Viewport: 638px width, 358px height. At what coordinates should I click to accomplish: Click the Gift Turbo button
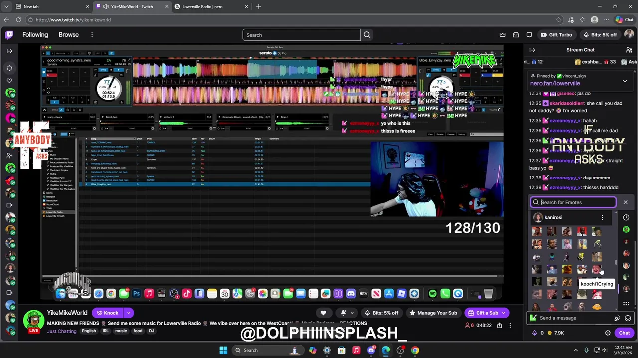[556, 35]
